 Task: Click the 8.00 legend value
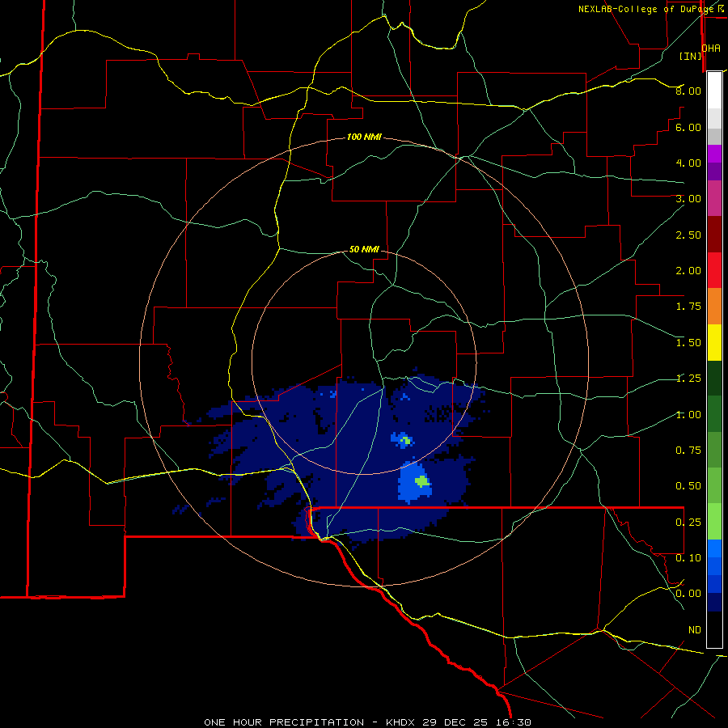[688, 91]
